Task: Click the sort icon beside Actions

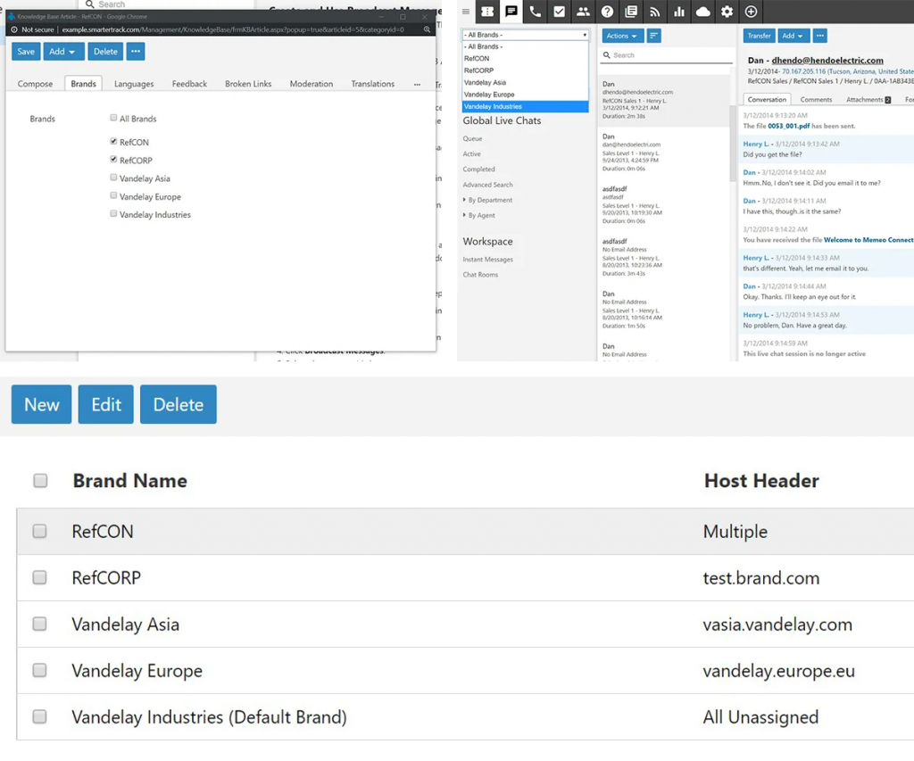Action: point(653,36)
